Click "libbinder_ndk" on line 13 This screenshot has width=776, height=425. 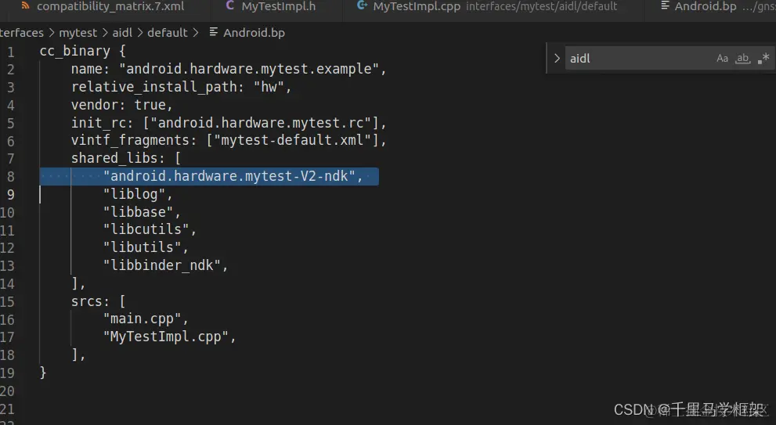click(162, 265)
